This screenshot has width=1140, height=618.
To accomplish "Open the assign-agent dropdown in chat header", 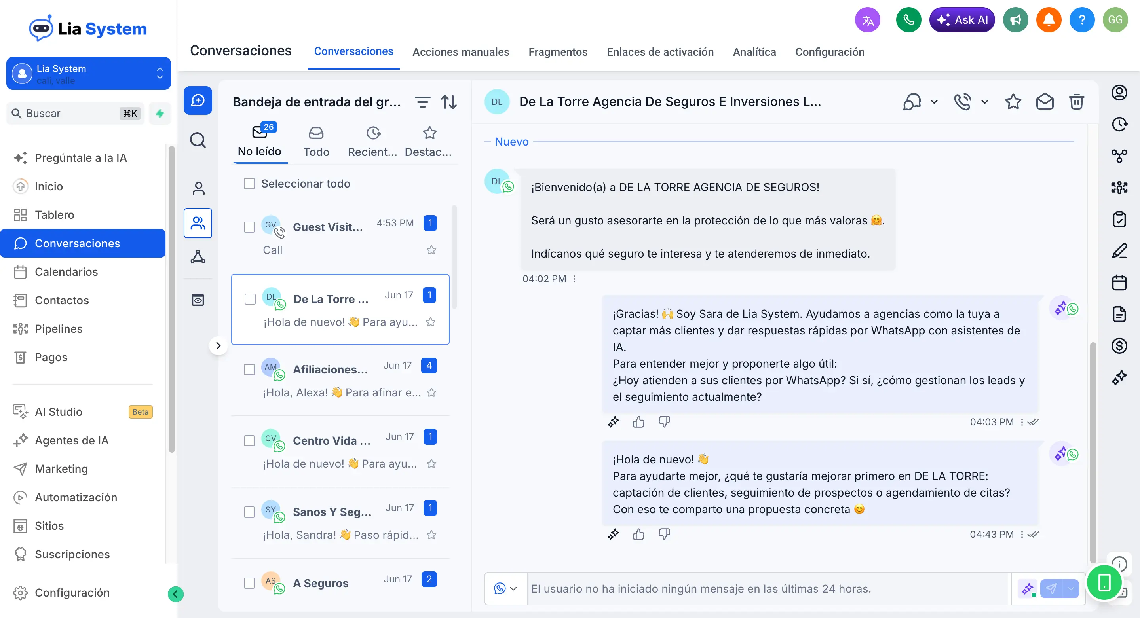I will click(934, 102).
